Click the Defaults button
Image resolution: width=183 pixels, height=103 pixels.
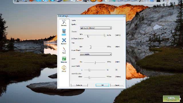[79, 85]
